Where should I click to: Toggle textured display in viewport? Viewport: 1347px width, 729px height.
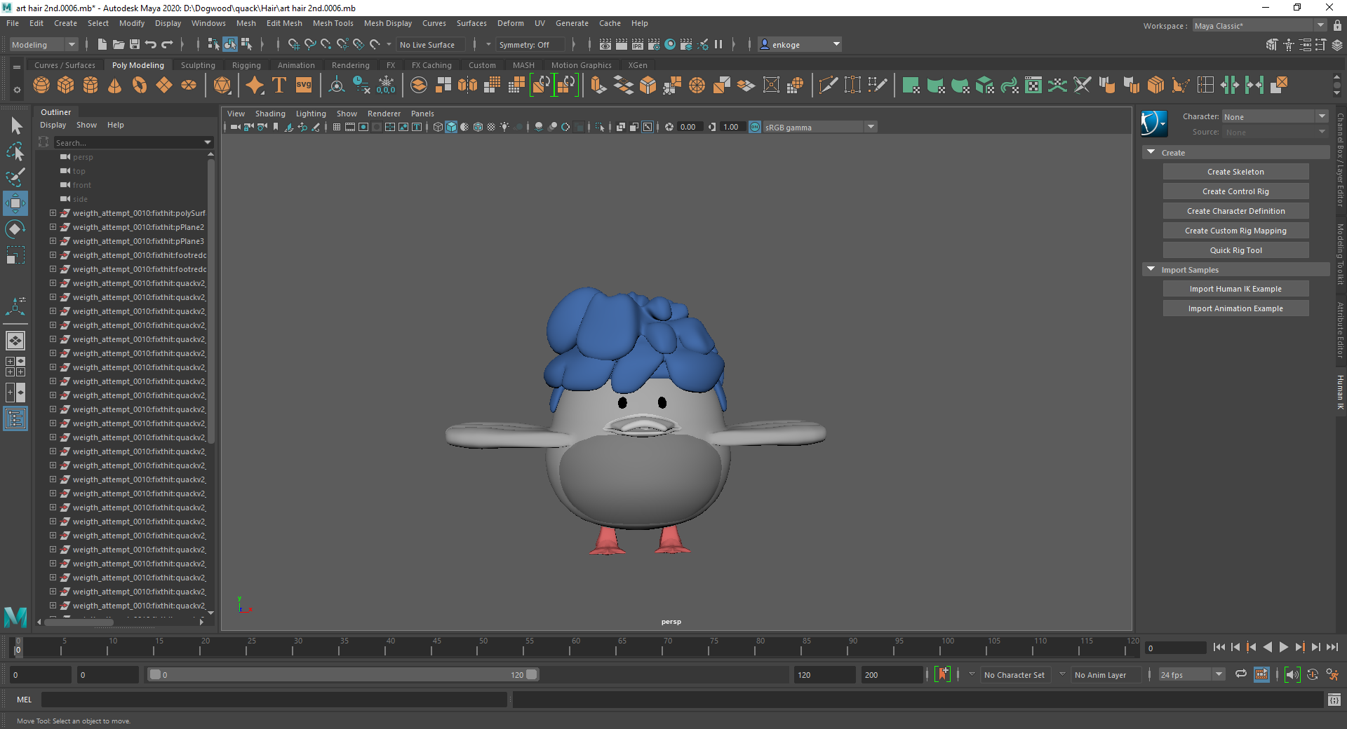[491, 127]
